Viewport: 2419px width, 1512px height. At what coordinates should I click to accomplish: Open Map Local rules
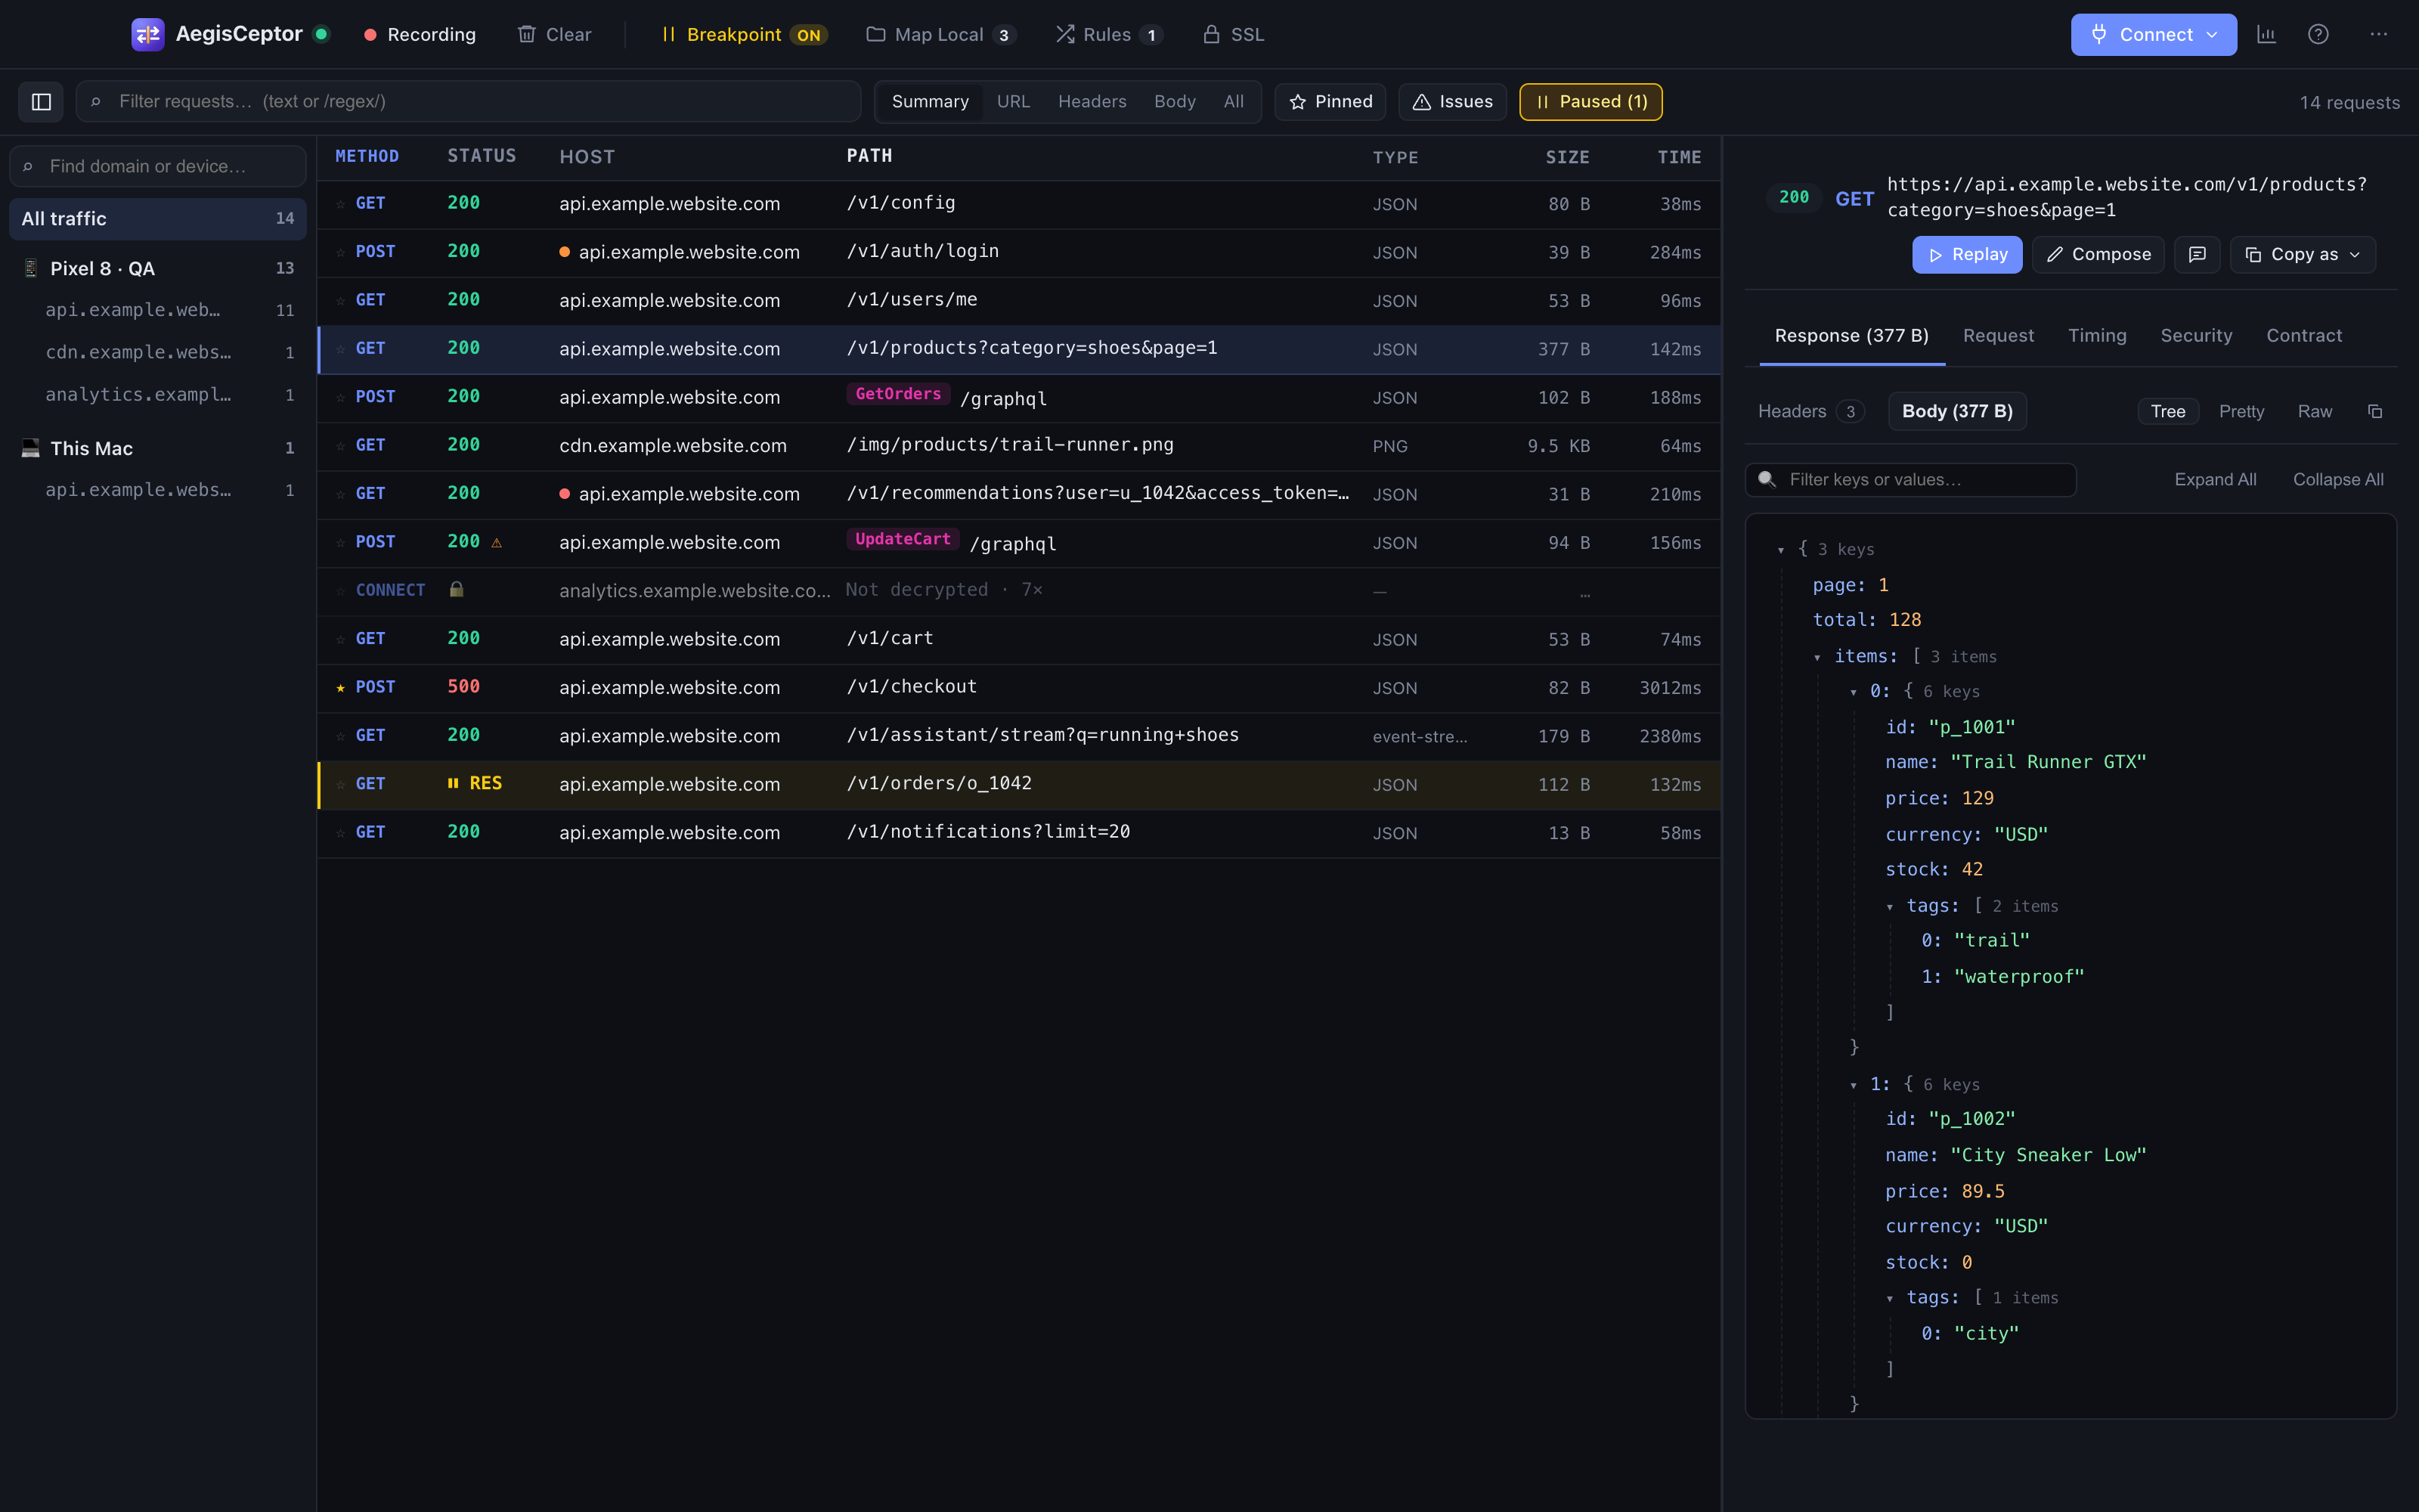coord(942,34)
